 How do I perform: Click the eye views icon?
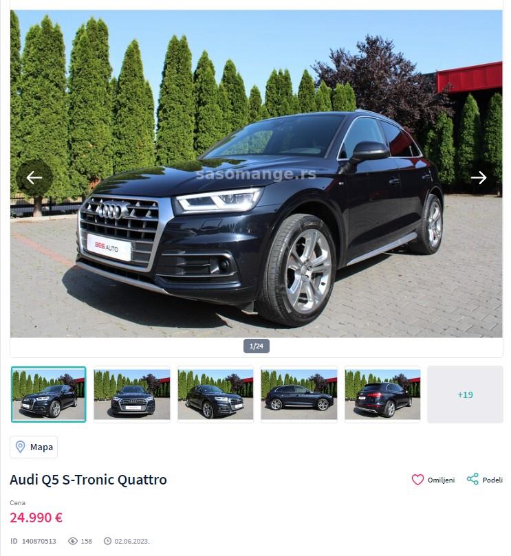point(73,541)
